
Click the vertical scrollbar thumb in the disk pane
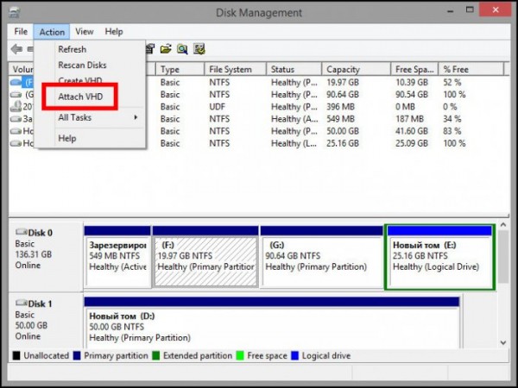click(x=503, y=257)
